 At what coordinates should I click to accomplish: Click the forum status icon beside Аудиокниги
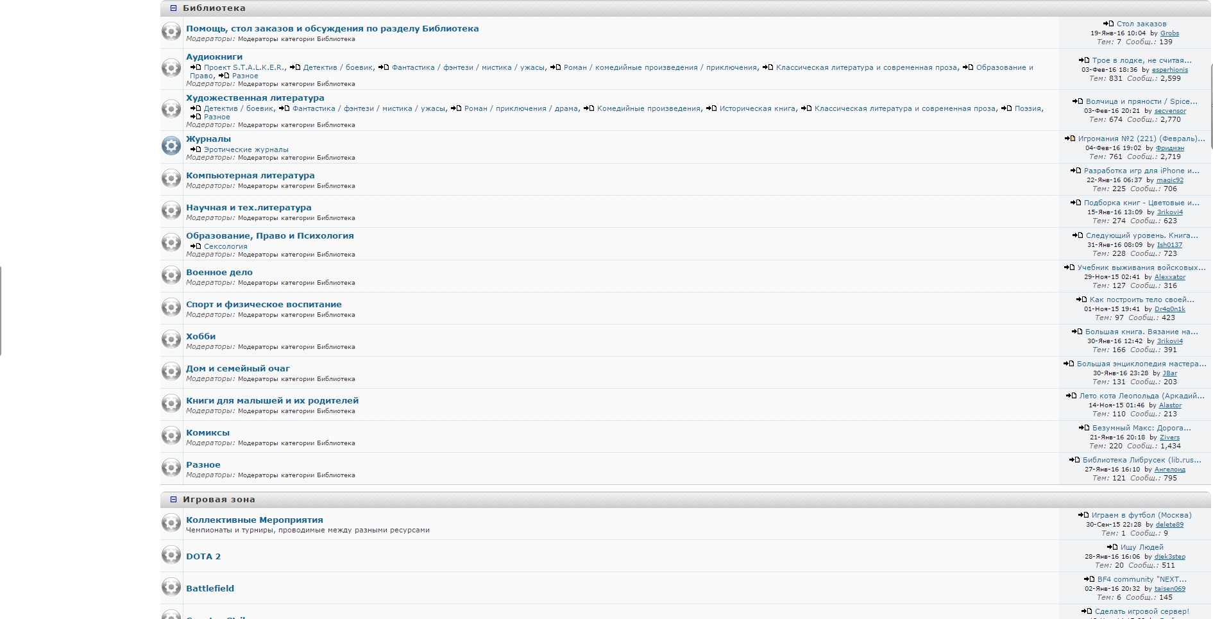(x=171, y=68)
